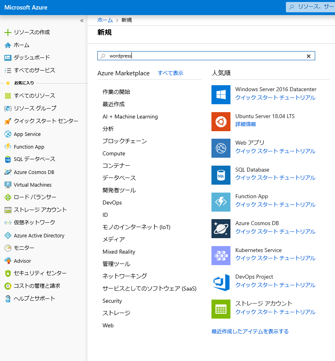Click the Function App lightning icon
The height and width of the screenshot is (361, 335).
221,202
